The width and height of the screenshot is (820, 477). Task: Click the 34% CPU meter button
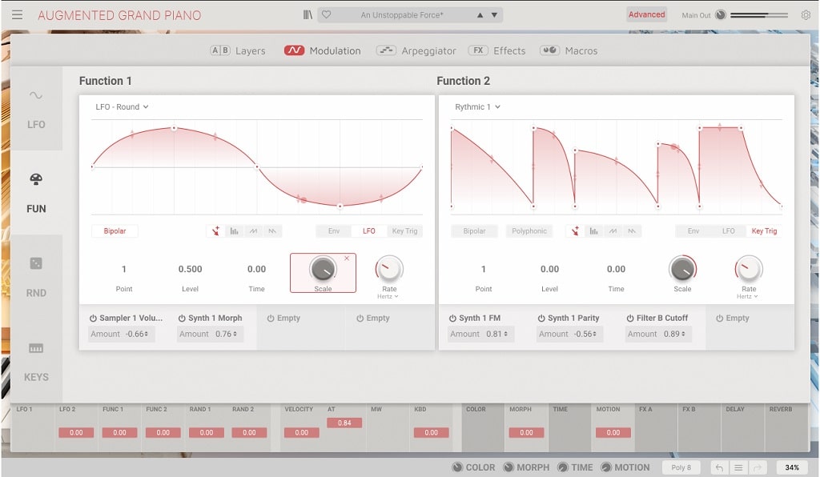pyautogui.click(x=792, y=467)
